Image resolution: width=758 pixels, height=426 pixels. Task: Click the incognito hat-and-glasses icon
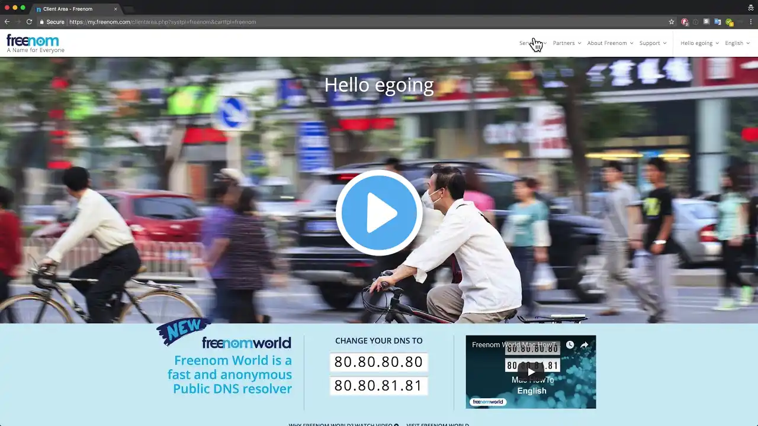[x=751, y=8]
